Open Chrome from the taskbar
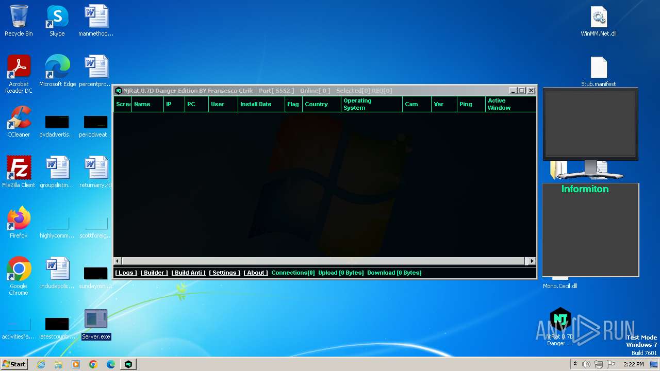Image resolution: width=660 pixels, height=371 pixels. 93,364
